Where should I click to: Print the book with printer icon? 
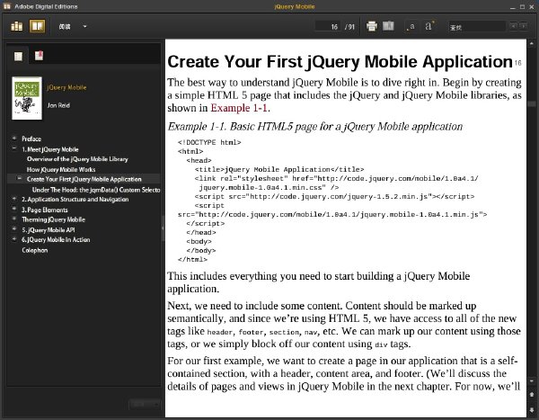[372, 26]
